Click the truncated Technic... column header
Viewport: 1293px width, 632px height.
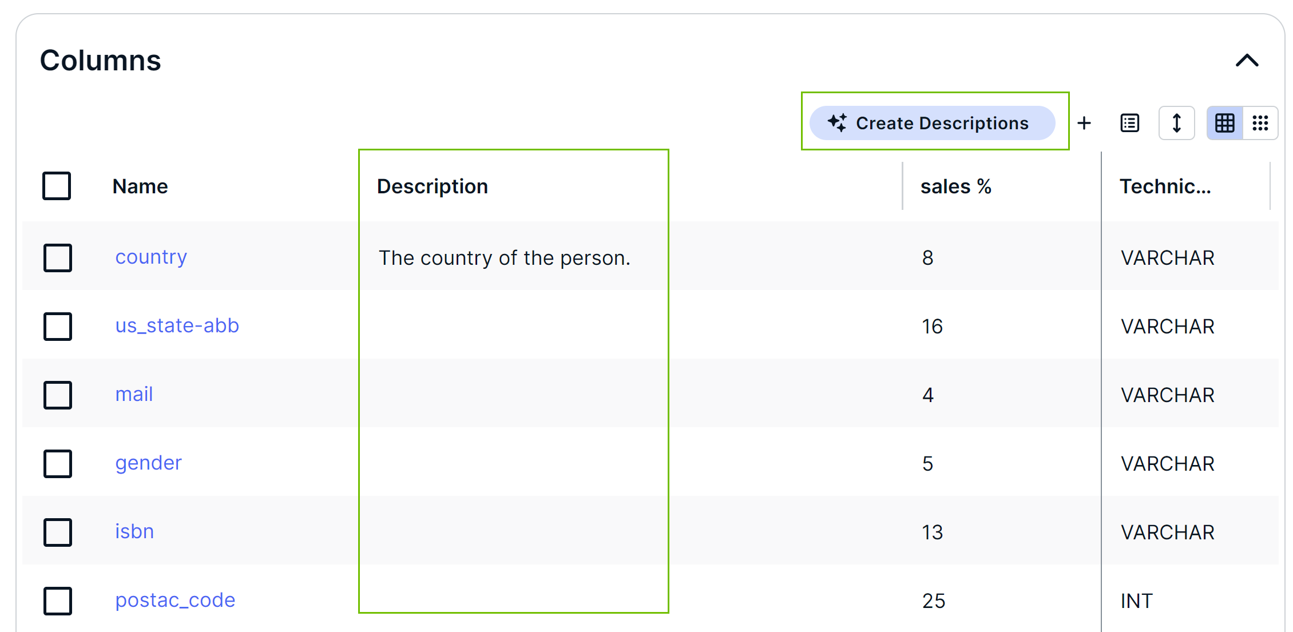point(1165,186)
